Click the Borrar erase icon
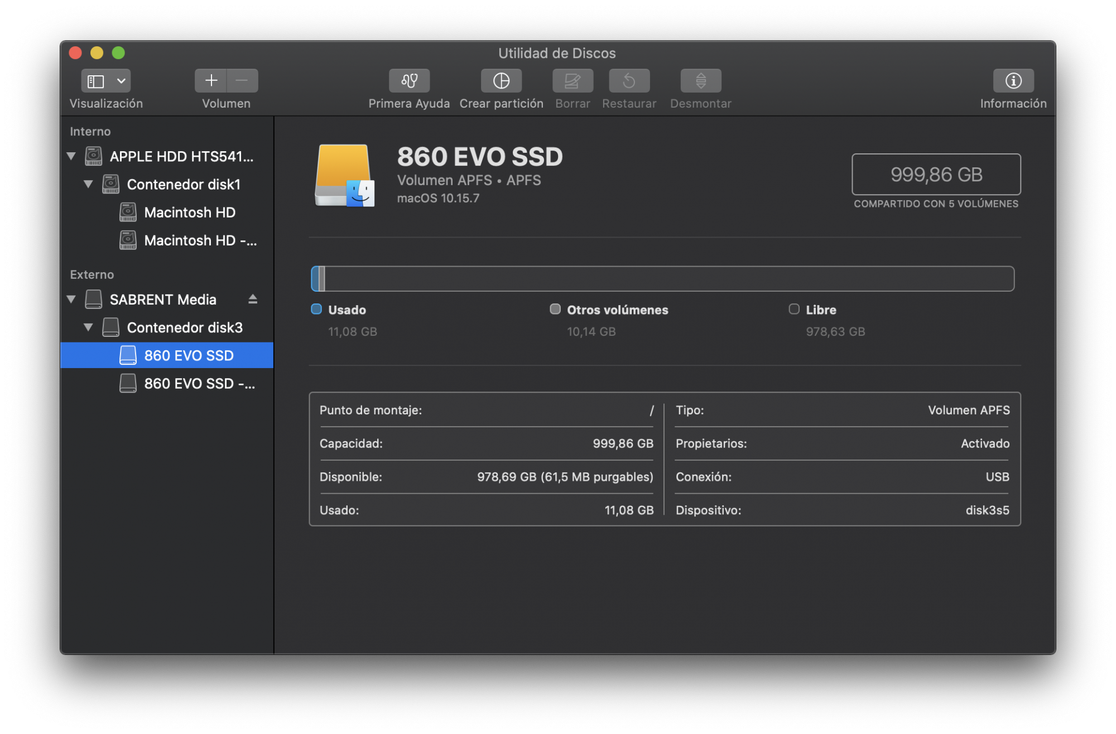 573,81
